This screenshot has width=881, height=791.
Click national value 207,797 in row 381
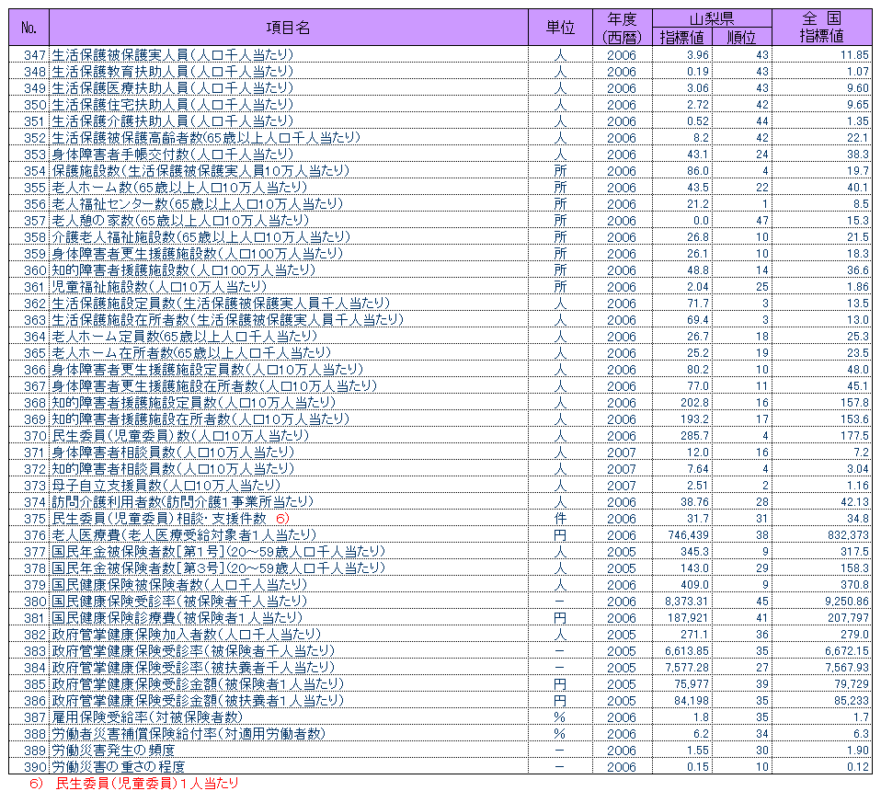pos(848,618)
